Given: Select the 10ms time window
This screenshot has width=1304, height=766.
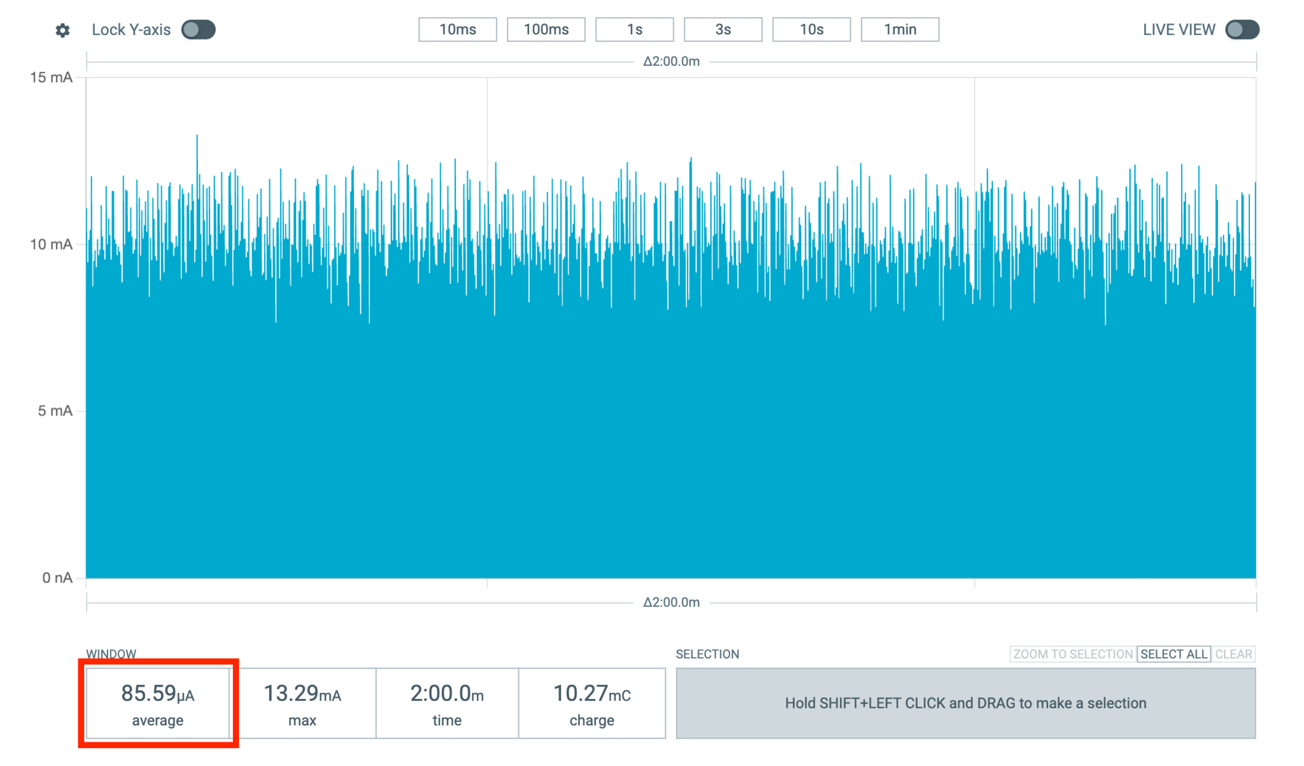Looking at the screenshot, I should pyautogui.click(x=457, y=29).
